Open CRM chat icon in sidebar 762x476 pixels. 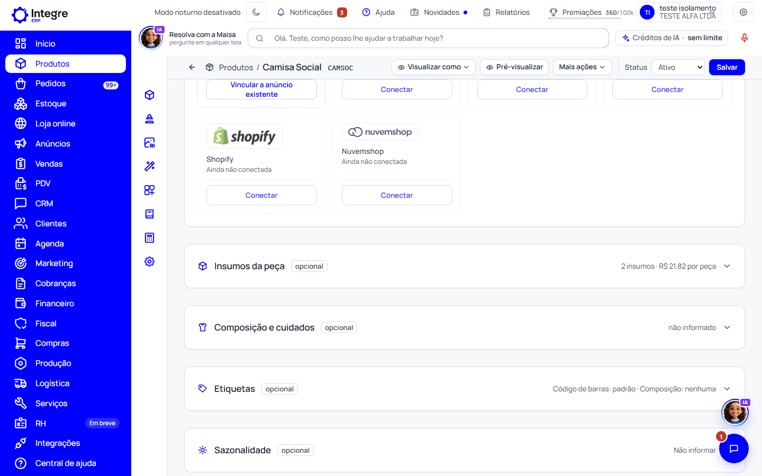[x=21, y=204]
